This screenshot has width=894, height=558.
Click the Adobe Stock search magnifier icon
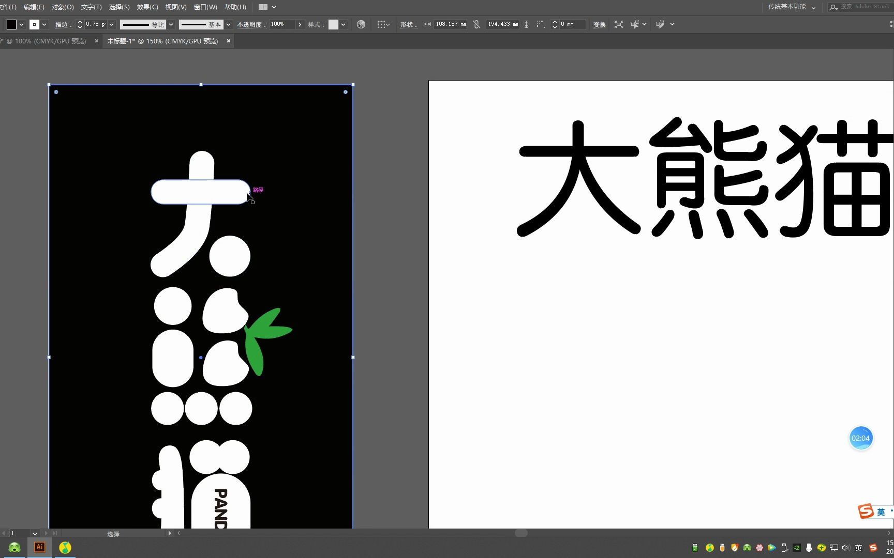pos(833,7)
